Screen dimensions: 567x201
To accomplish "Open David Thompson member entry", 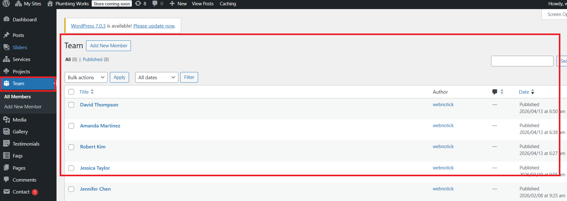I will pyautogui.click(x=99, y=105).
